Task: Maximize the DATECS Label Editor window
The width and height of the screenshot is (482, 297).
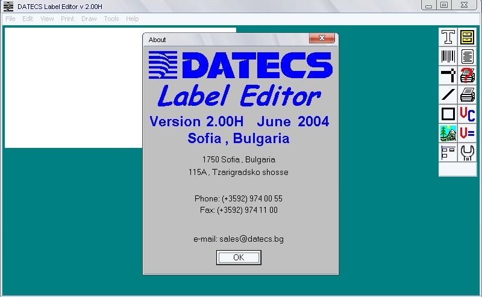Action: (444, 5)
